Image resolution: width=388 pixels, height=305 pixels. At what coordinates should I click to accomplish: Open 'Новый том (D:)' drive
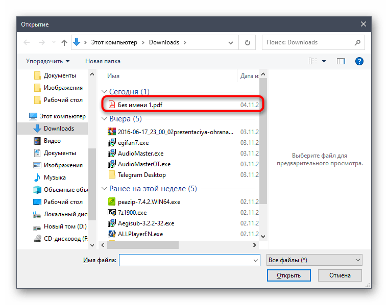pyautogui.click(x=60, y=226)
